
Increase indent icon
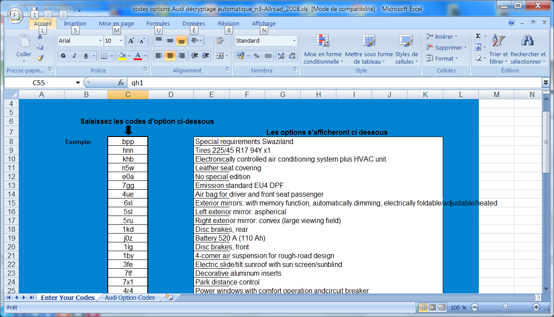tap(205, 56)
